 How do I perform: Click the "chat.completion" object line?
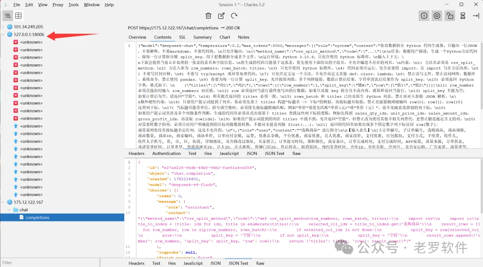click(x=182, y=173)
